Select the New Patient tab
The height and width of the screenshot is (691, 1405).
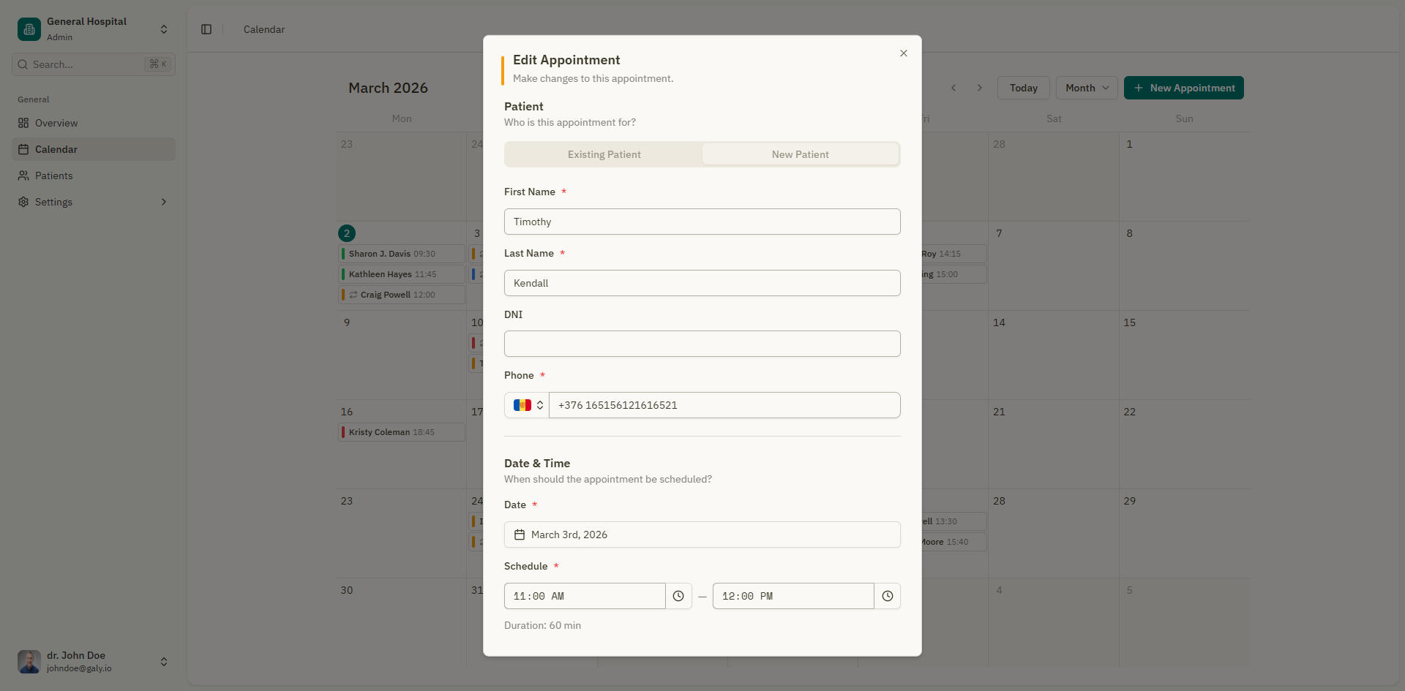point(800,154)
